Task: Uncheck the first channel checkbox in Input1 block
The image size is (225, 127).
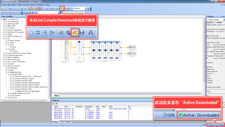Action: 66,41
